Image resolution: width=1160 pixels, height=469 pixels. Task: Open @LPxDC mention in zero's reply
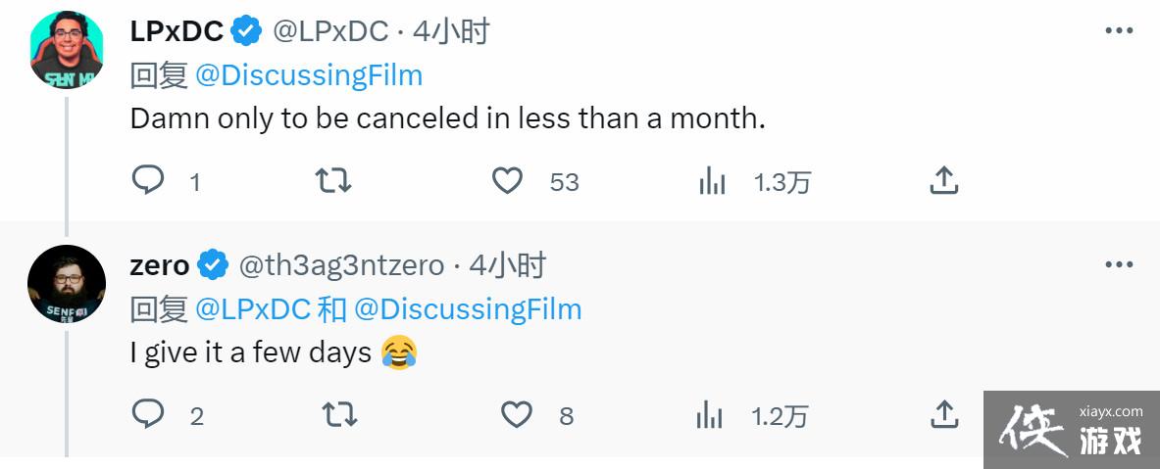click(252, 309)
